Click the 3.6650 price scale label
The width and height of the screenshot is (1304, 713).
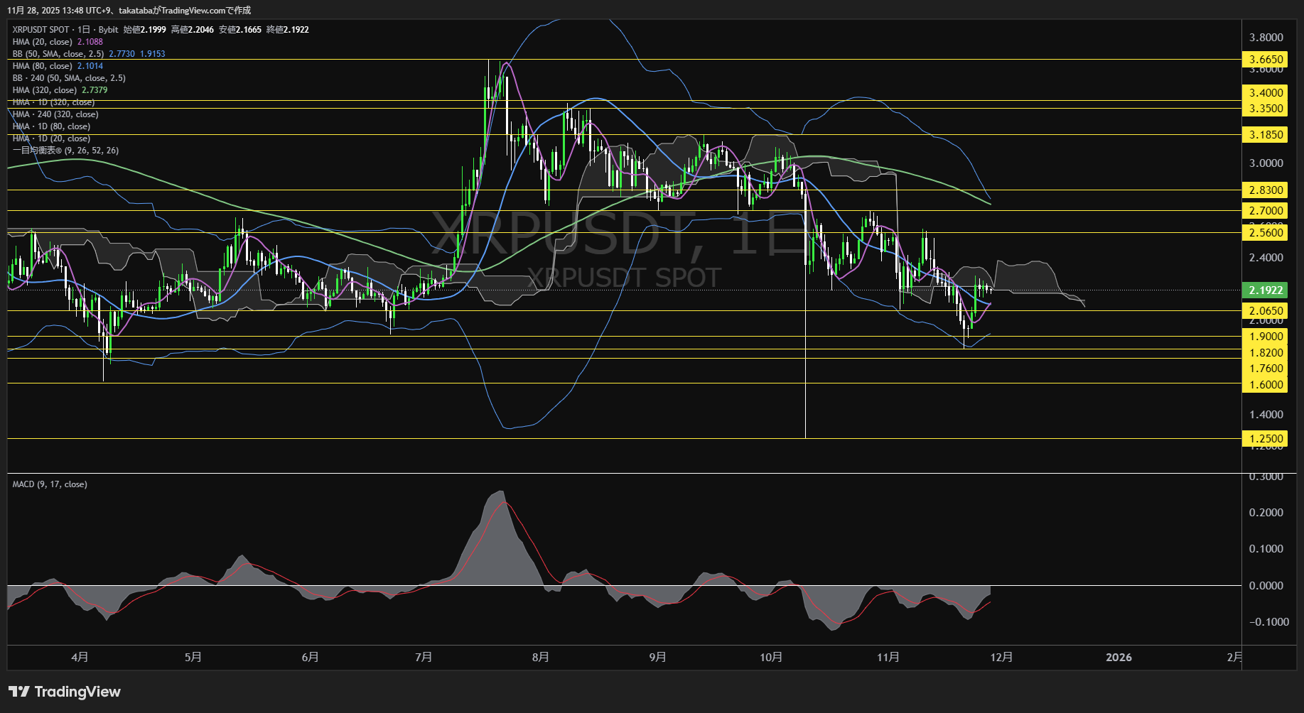pos(1264,60)
